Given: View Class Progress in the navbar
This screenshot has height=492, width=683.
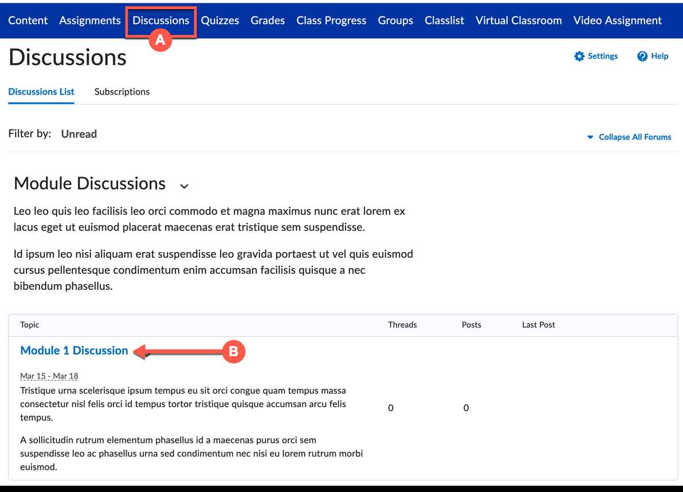Looking at the screenshot, I should (x=331, y=21).
